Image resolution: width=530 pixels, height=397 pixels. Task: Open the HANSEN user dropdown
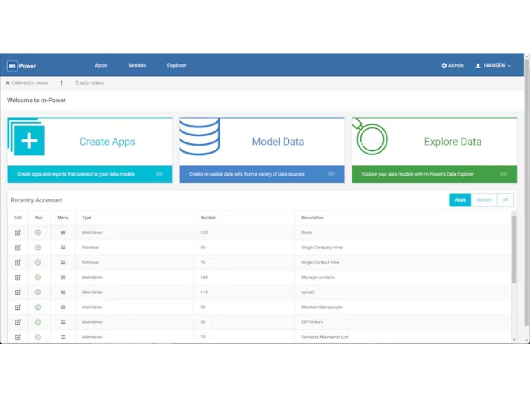[x=493, y=66]
